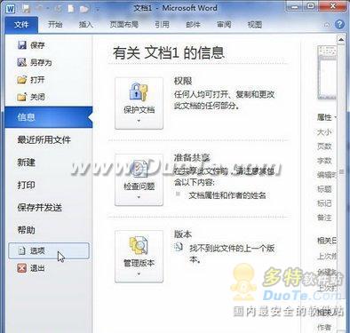Click the 准备共享 heading
The height and width of the screenshot is (333, 350).
click(x=192, y=158)
